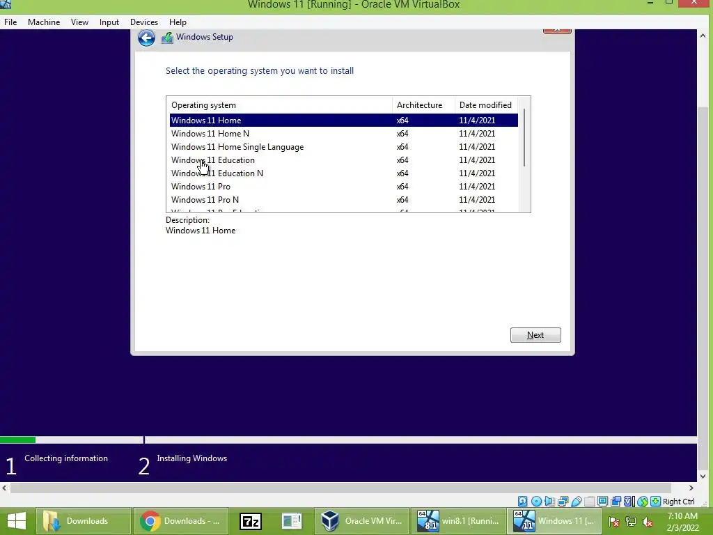Close the Windows Setup dialog
This screenshot has height=535, width=713.
pos(557,31)
